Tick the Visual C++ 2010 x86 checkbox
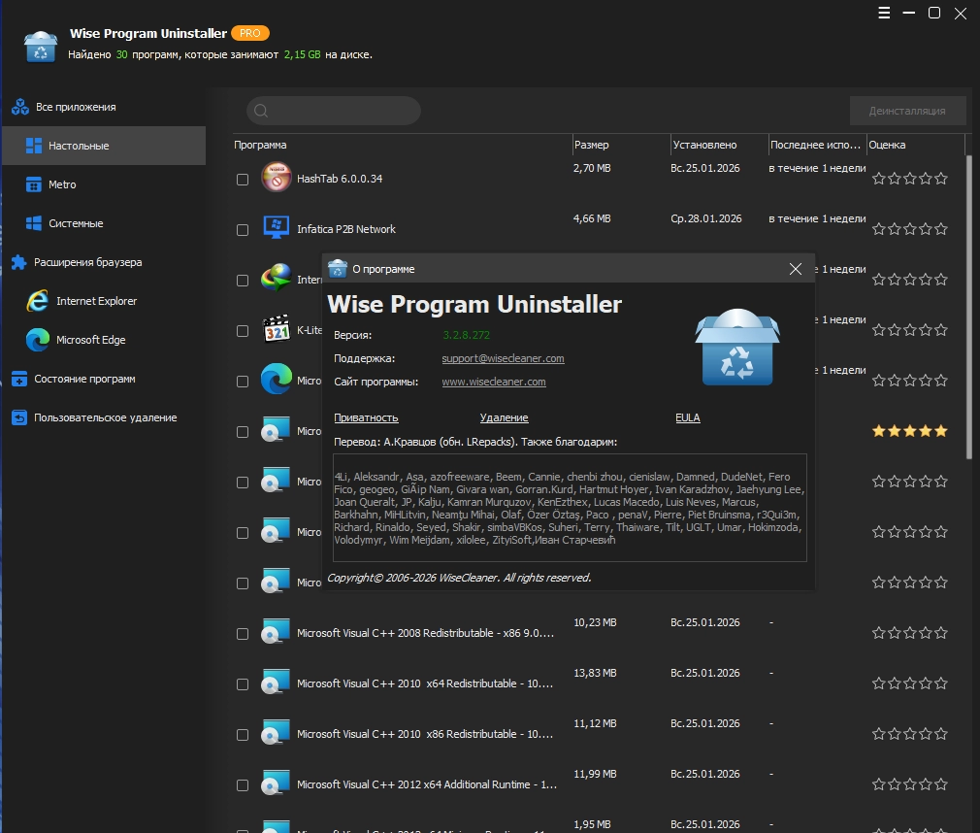The width and height of the screenshot is (980, 833). 243,735
